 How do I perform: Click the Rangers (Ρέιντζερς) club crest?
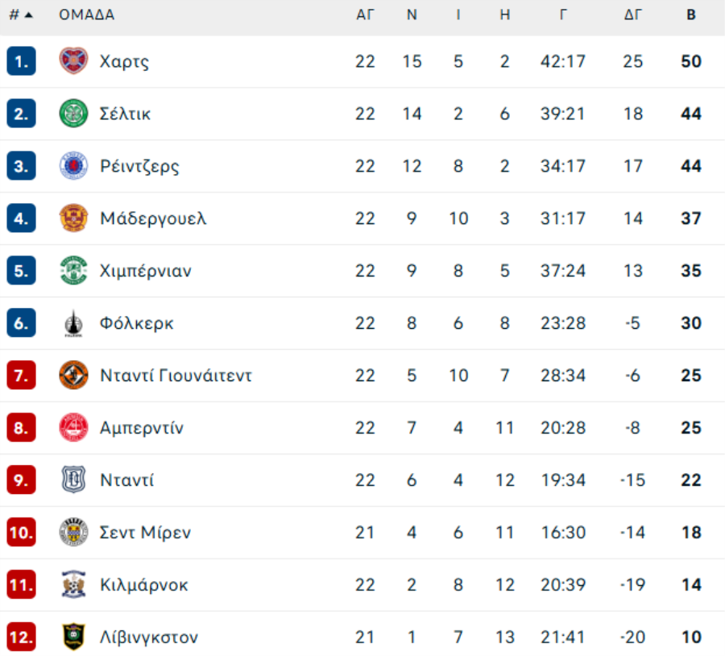click(x=73, y=166)
